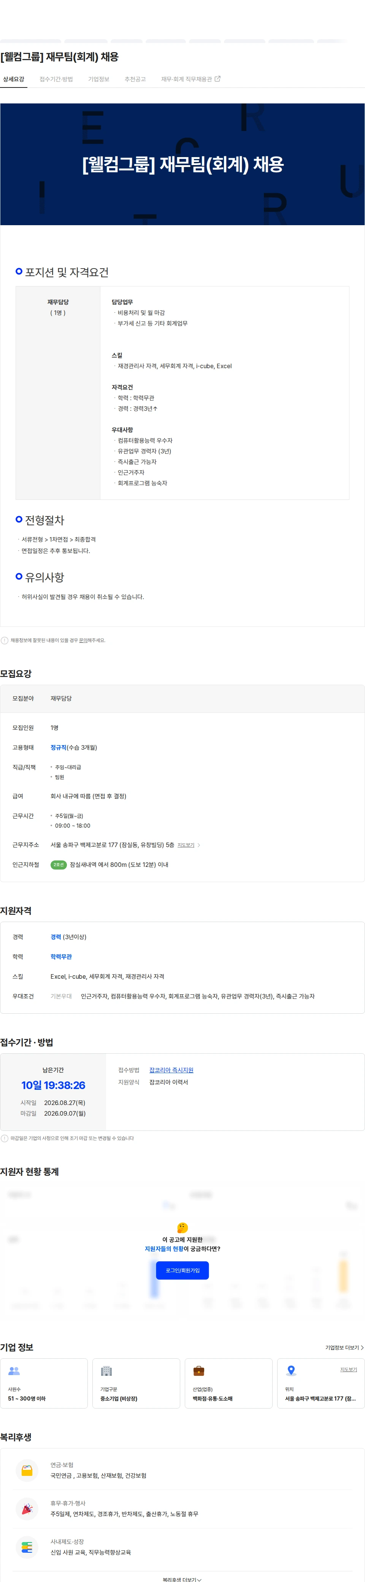The height and width of the screenshot is (1582, 365).
Task: Click info icon beside 마감일 notice
Action: (x=5, y=1138)
